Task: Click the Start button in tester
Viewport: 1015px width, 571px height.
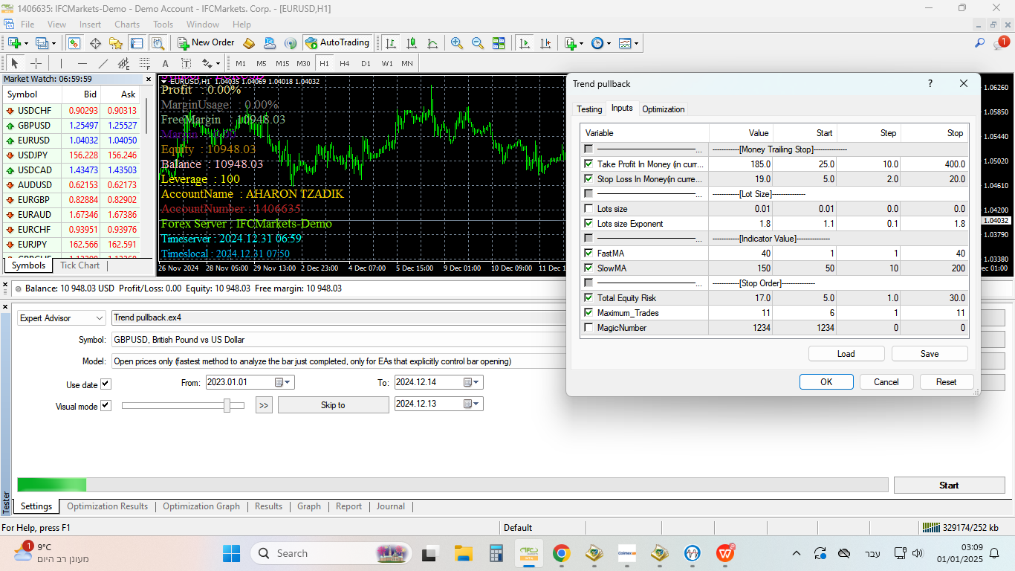Action: [x=949, y=485]
